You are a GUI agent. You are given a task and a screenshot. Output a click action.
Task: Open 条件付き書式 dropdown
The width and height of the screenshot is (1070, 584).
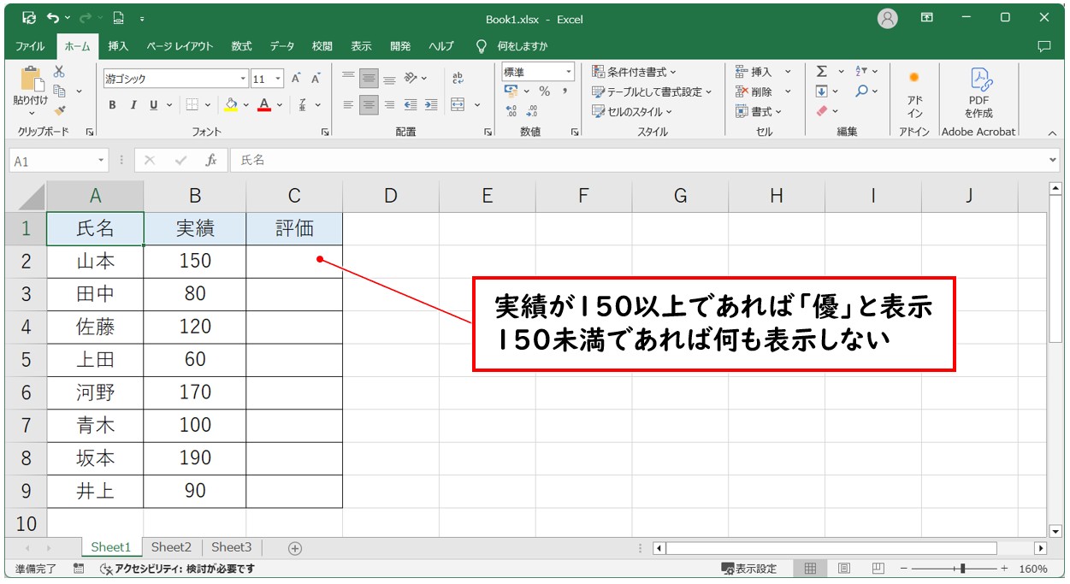pyautogui.click(x=634, y=72)
